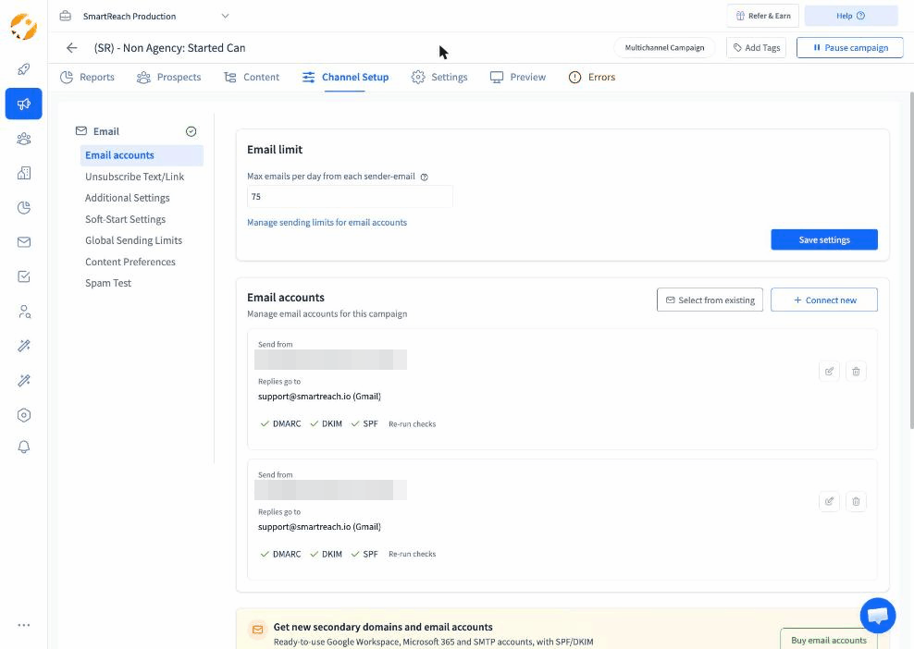Open Soft-Start Settings

(x=125, y=219)
